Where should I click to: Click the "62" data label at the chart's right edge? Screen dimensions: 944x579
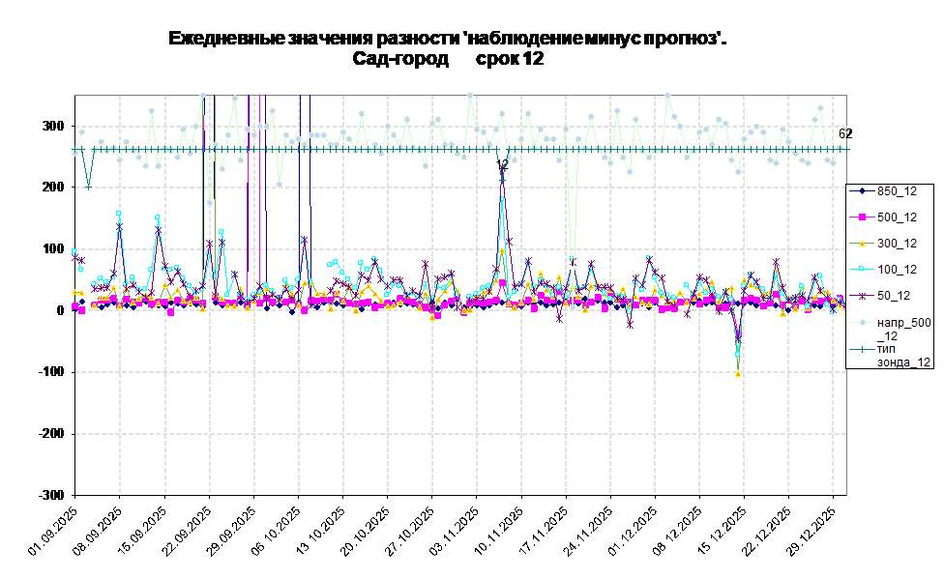pyautogui.click(x=842, y=134)
